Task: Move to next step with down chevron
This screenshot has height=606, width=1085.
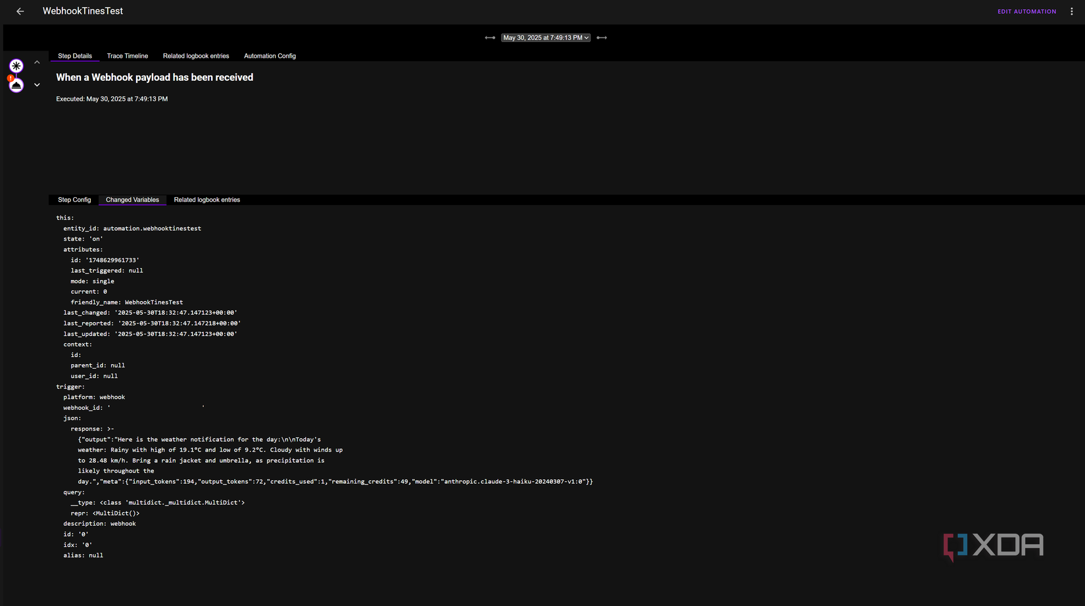Action: click(37, 85)
